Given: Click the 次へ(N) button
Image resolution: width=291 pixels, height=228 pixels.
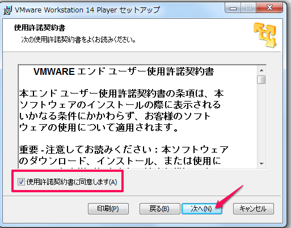Looking at the screenshot, I should [201, 209].
